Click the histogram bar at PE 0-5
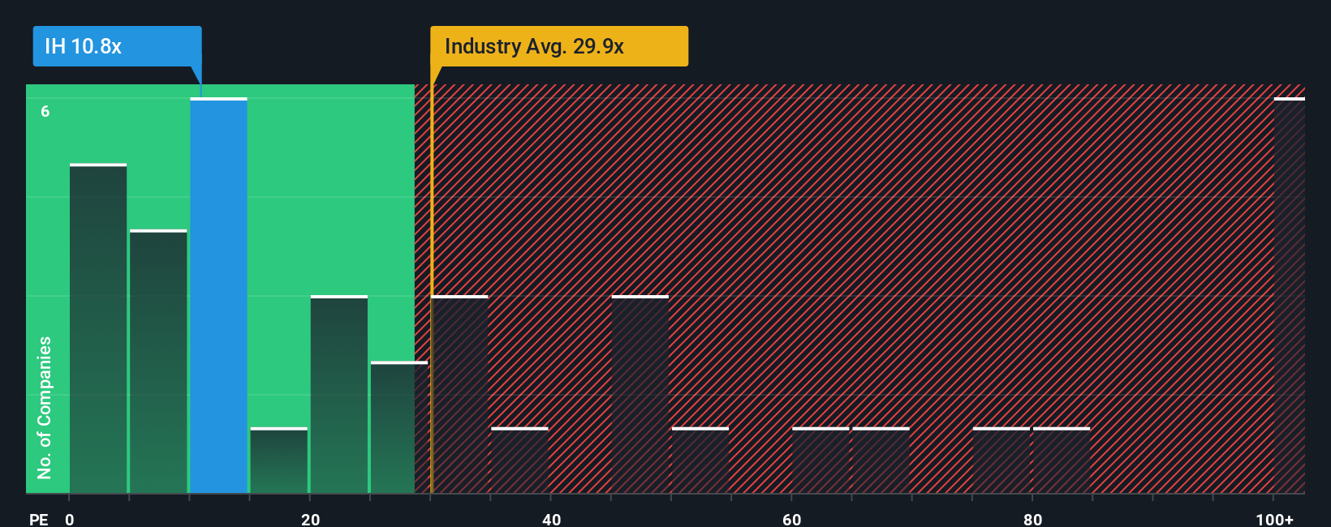This screenshot has width=1331, height=527. (98, 328)
